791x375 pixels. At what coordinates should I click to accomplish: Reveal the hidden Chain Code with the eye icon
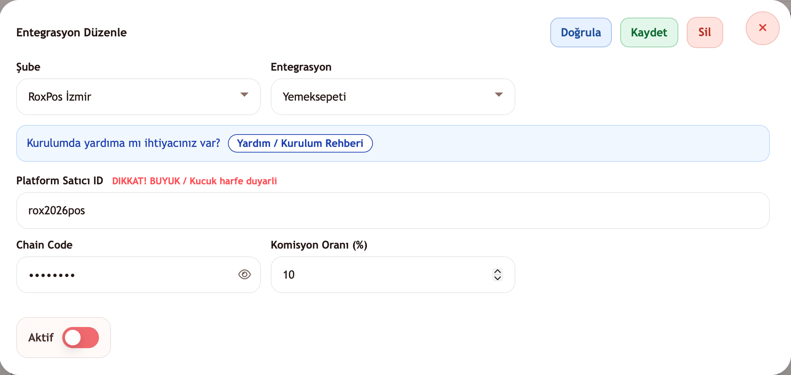[x=244, y=274]
